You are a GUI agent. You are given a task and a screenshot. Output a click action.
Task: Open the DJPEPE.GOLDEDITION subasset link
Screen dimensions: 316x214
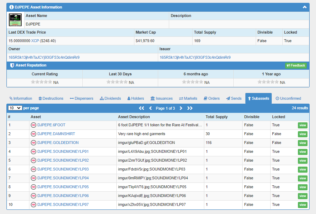coord(58,143)
